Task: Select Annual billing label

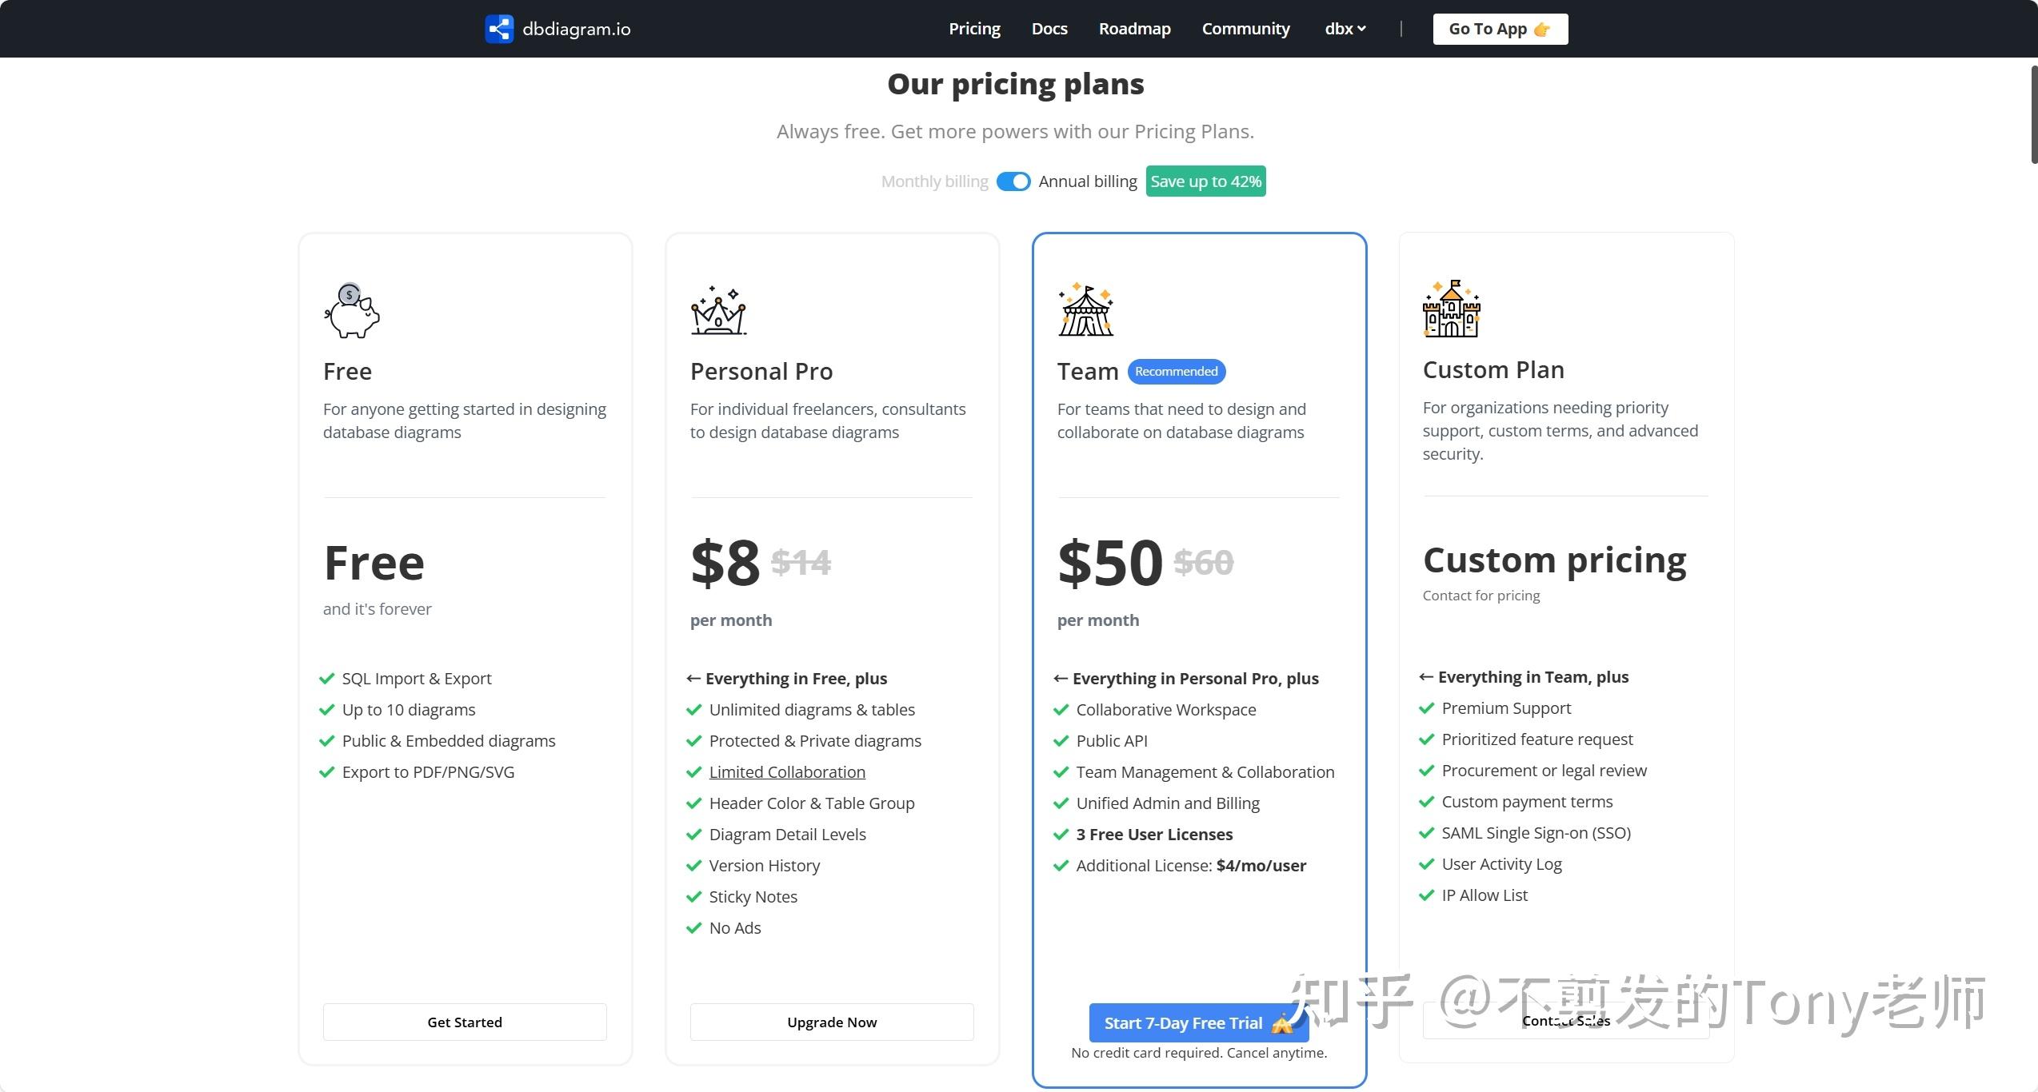Action: click(1087, 181)
